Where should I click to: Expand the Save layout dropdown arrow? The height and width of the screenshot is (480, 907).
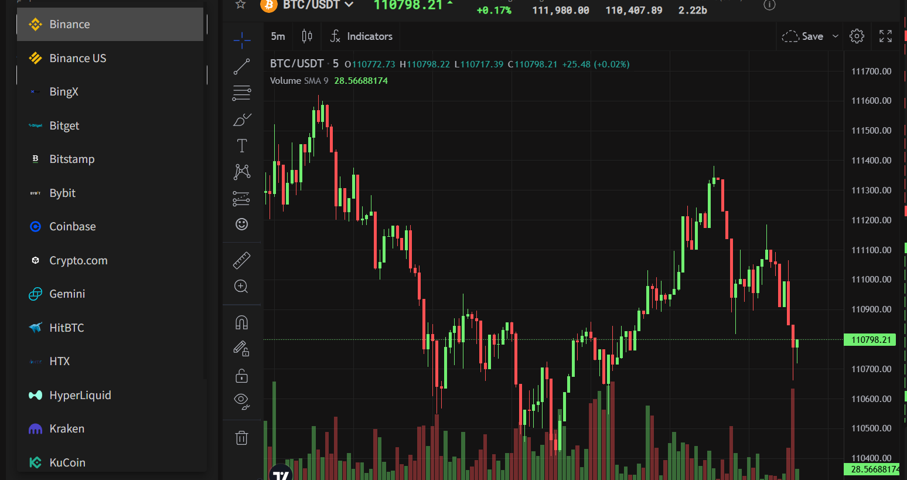tap(836, 36)
